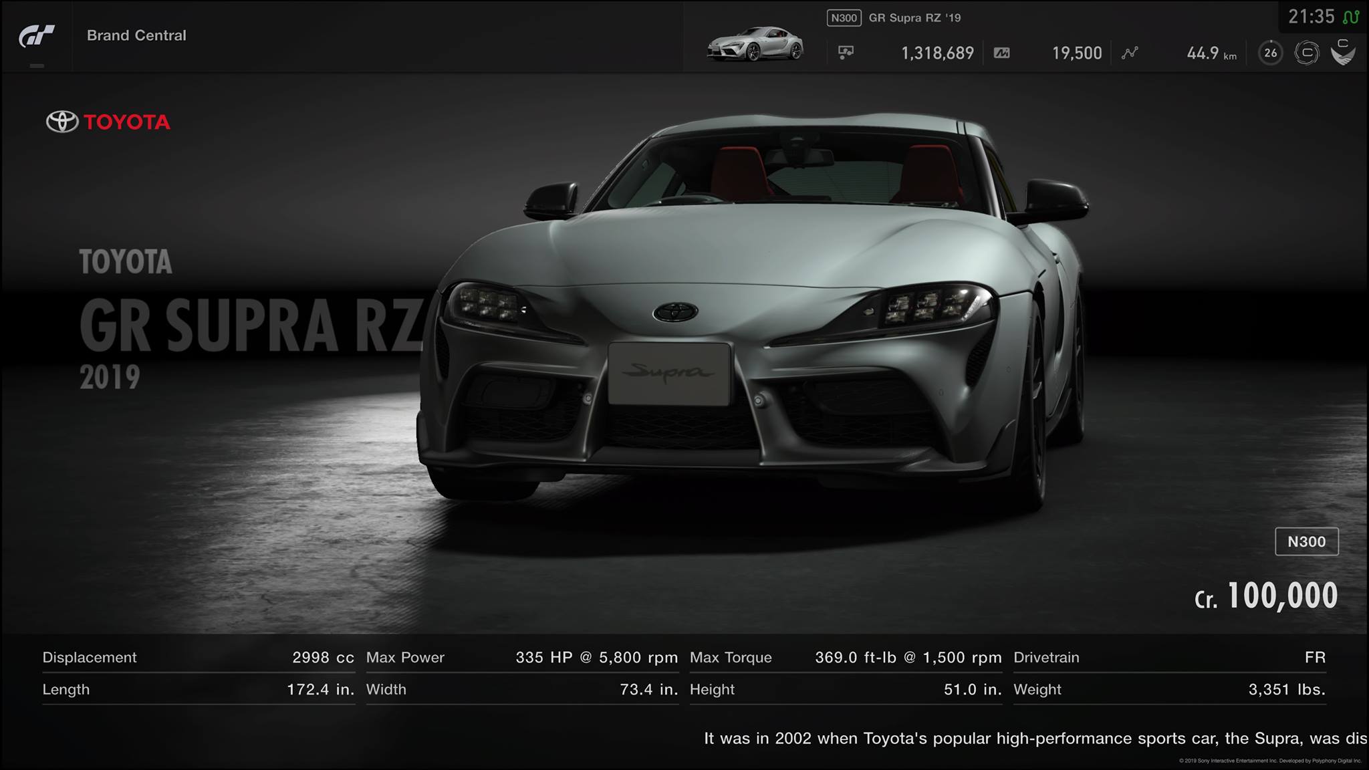Click the Sportsmanship Rating handshake icon

(x=1343, y=53)
